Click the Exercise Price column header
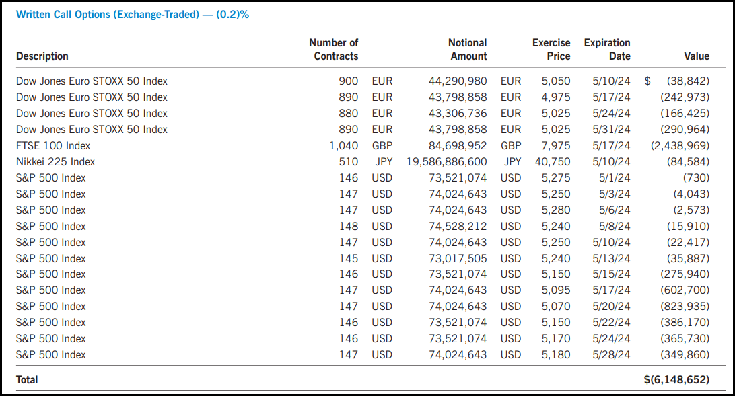The height and width of the screenshot is (396, 735). point(551,50)
